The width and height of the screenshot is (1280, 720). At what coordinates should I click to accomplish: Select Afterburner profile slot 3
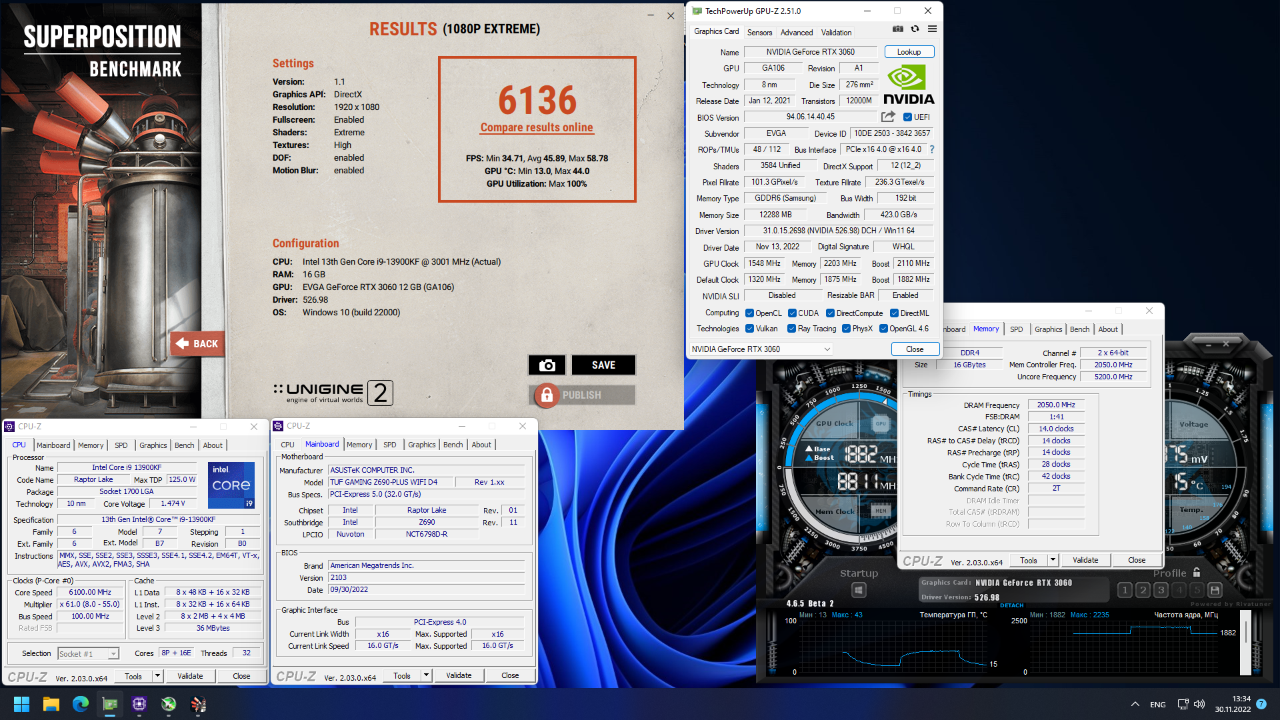1161,590
